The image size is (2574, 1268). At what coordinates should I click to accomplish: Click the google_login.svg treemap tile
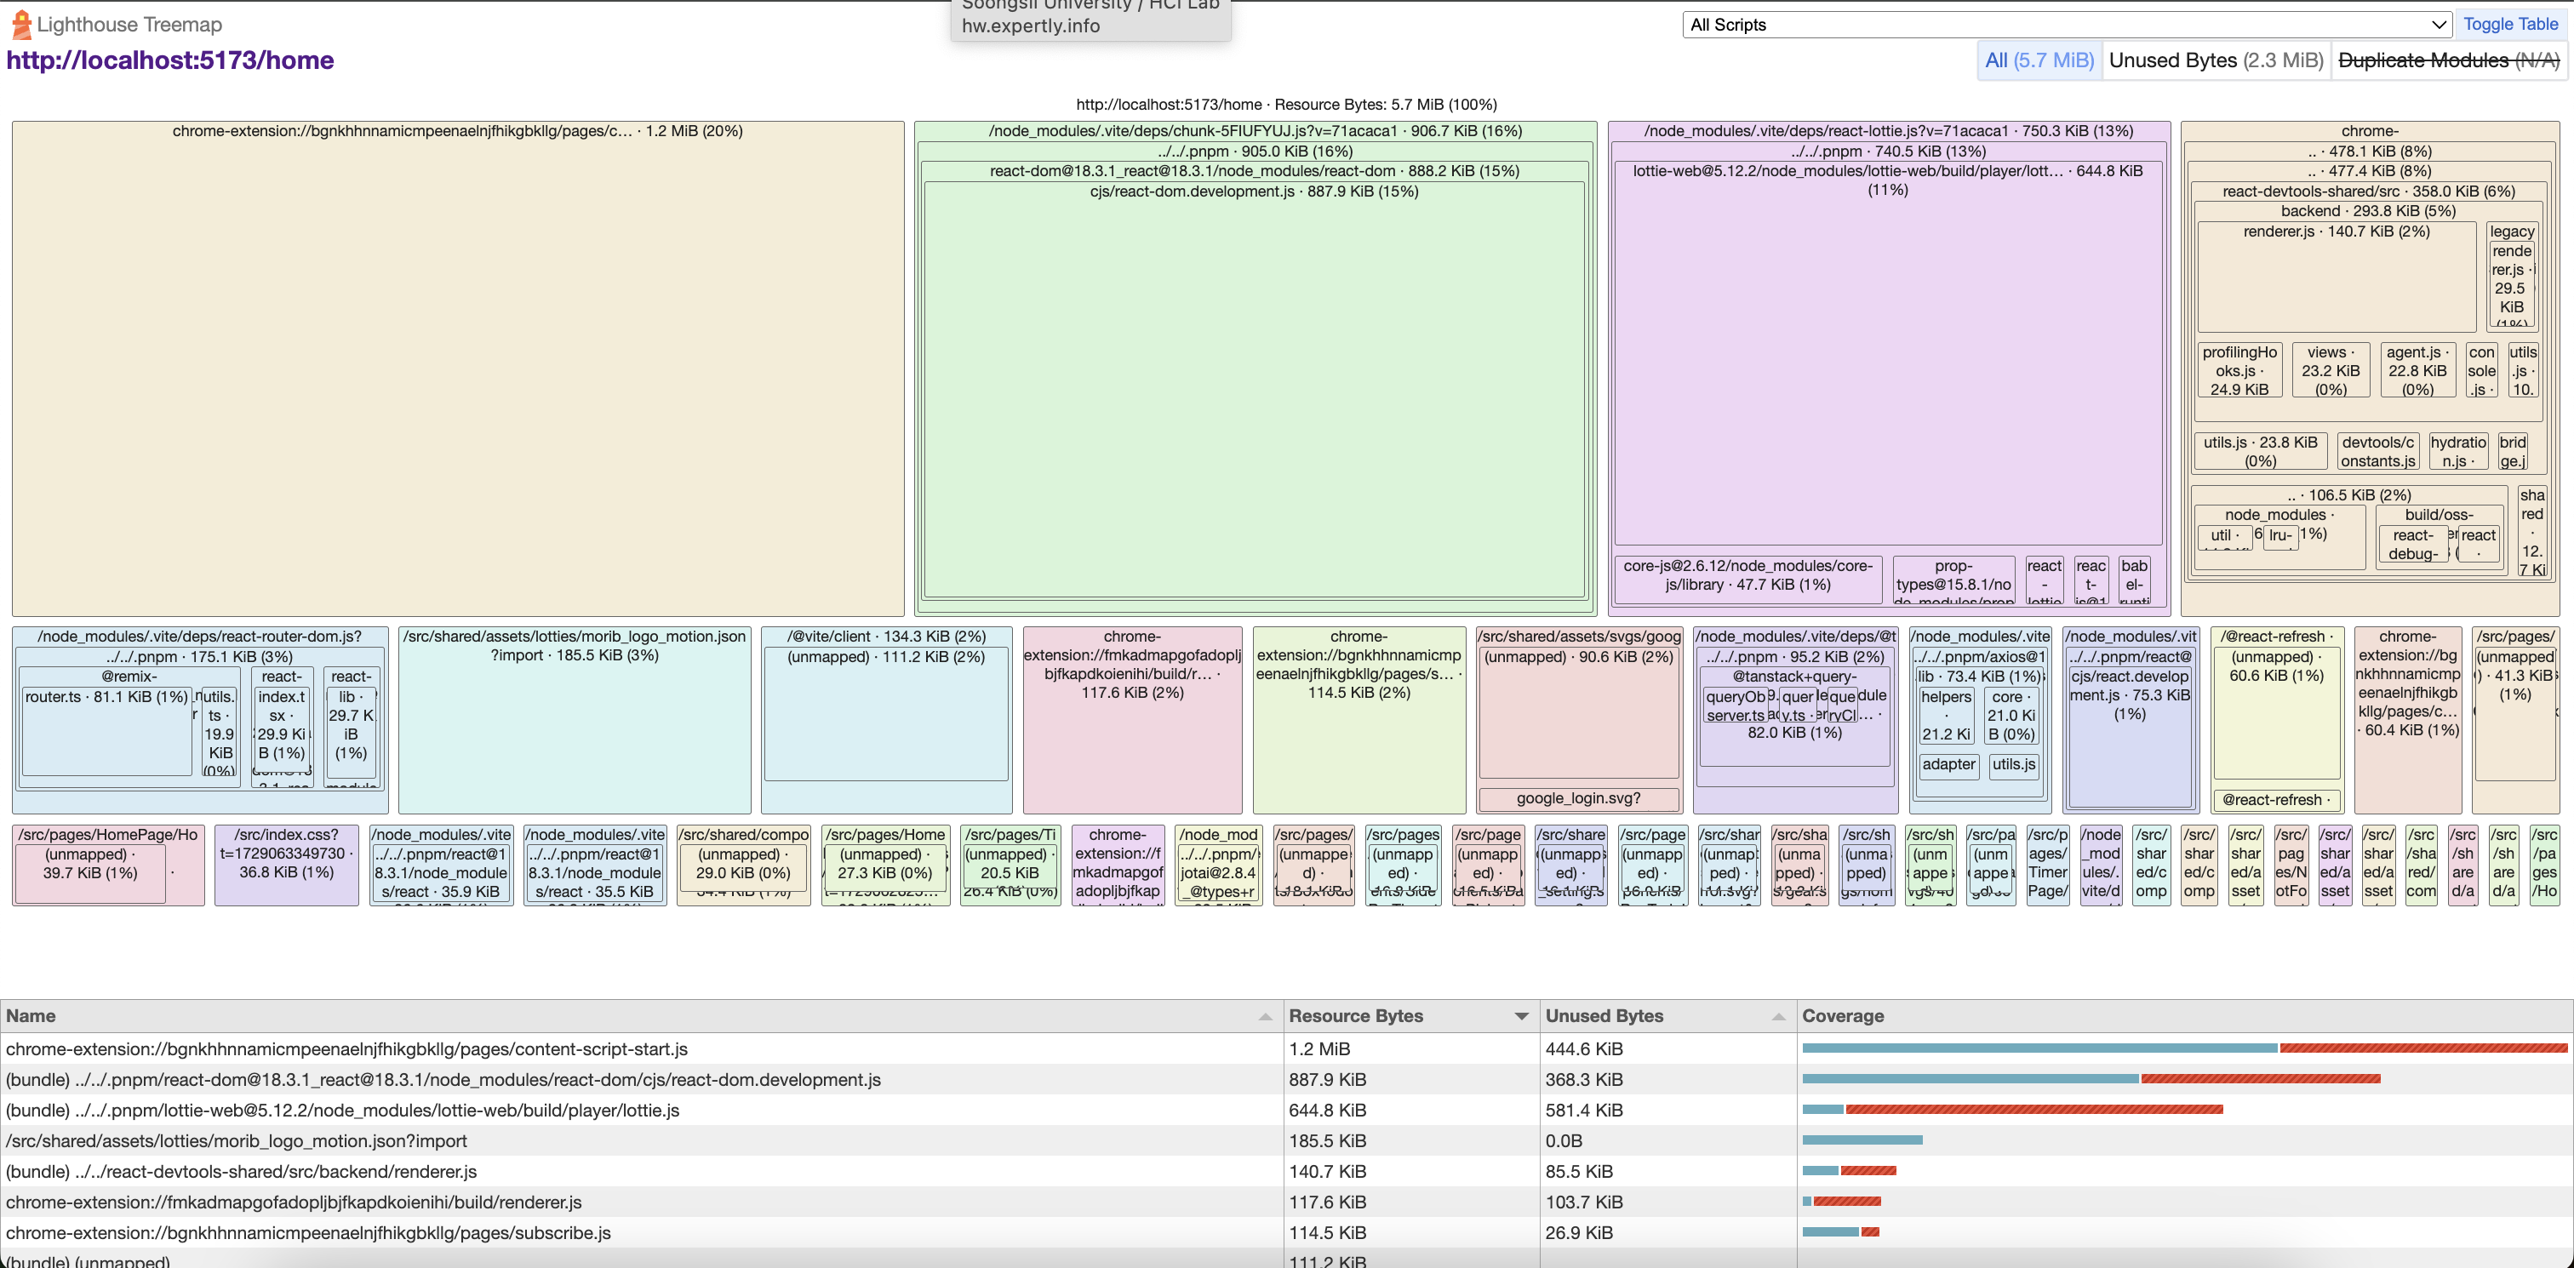(x=1578, y=798)
